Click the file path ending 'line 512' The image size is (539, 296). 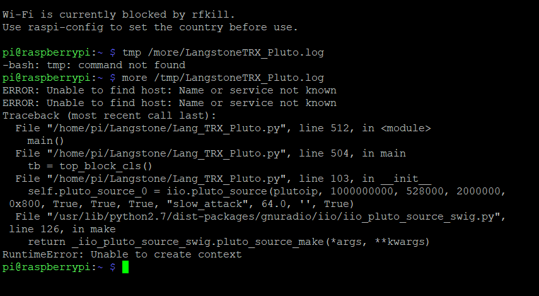point(223,128)
